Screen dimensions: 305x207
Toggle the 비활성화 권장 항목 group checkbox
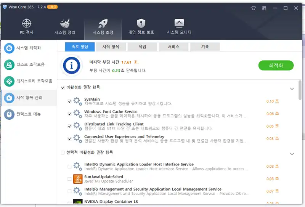tap(63, 88)
